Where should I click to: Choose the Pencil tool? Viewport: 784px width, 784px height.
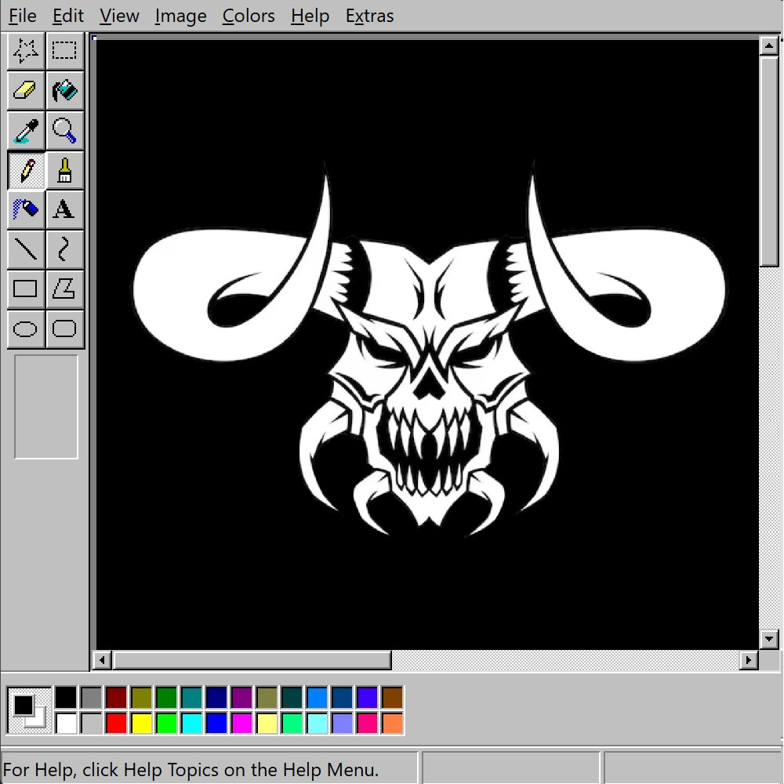tap(26, 170)
